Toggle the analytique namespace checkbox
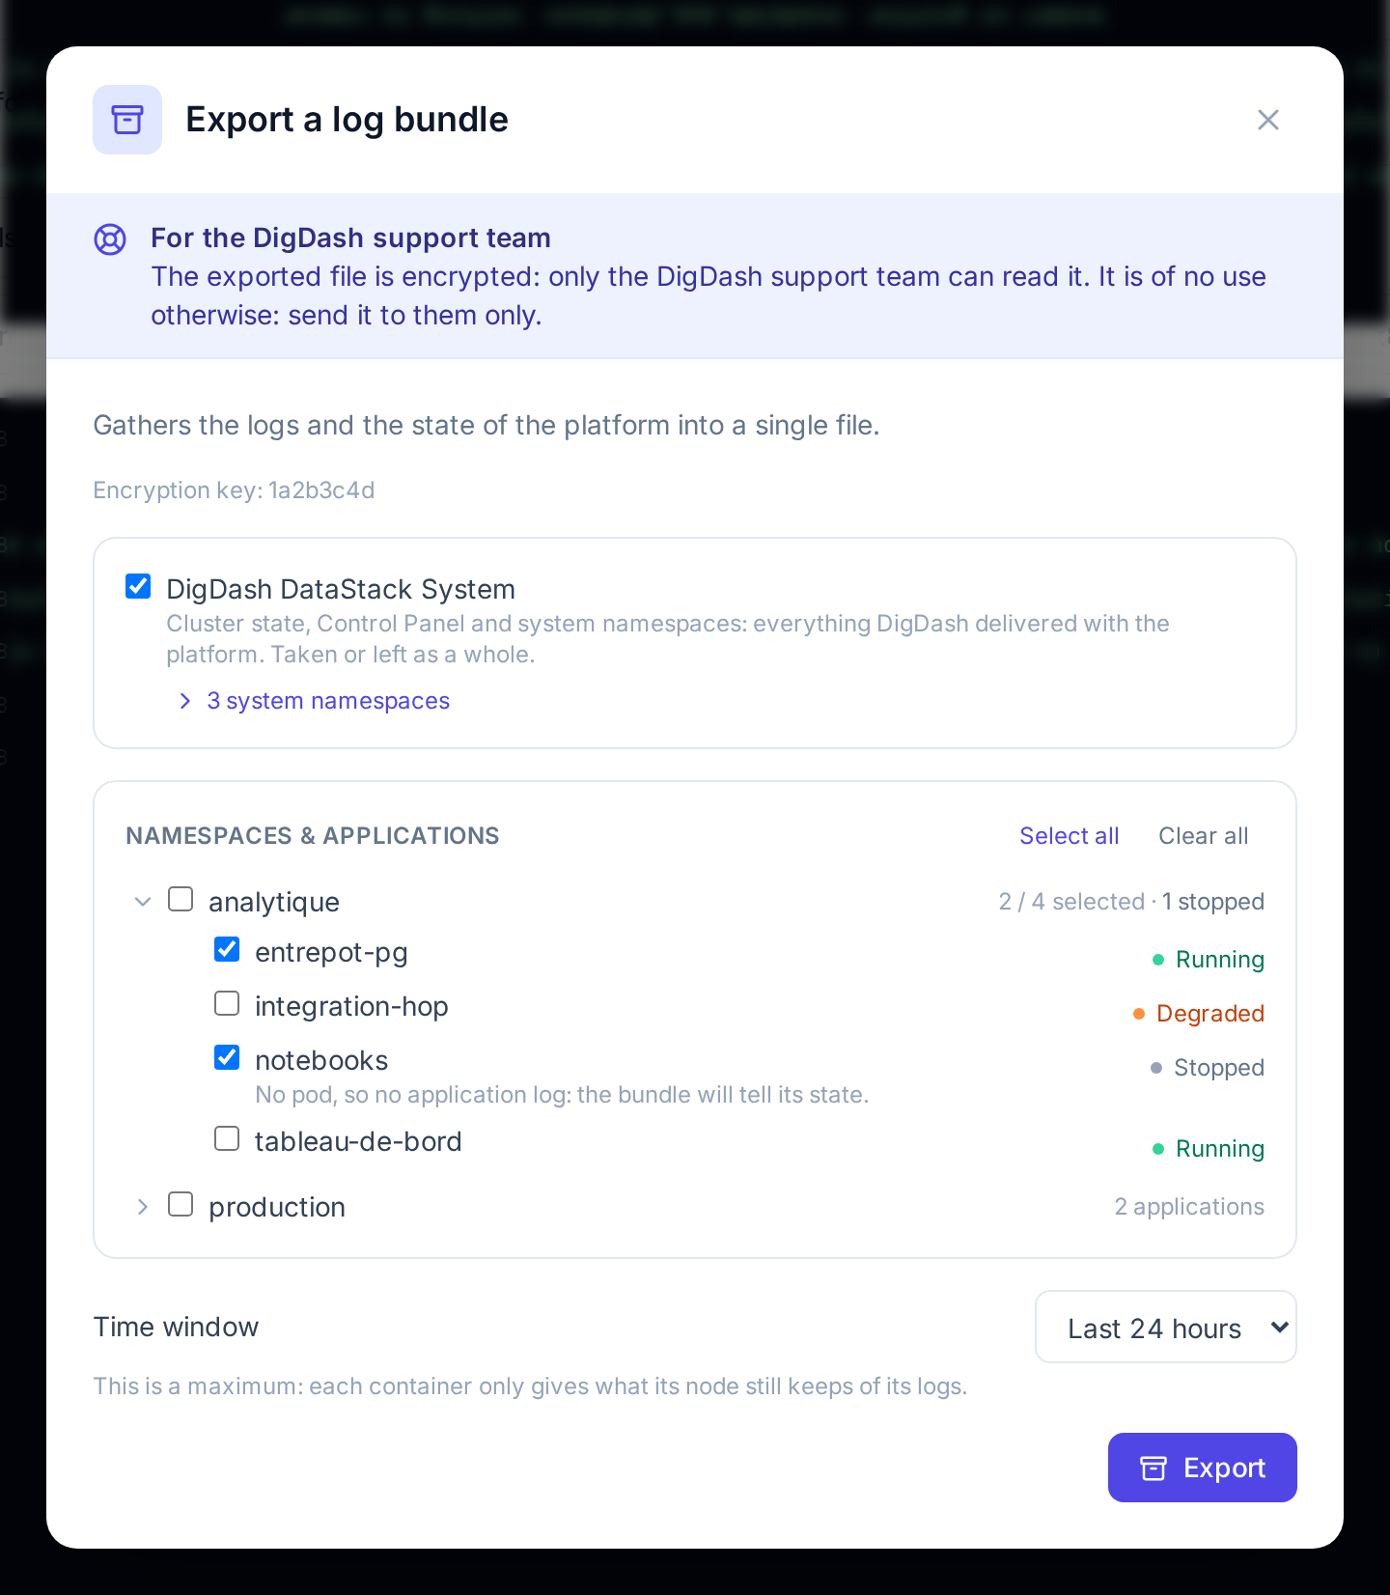 point(181,899)
